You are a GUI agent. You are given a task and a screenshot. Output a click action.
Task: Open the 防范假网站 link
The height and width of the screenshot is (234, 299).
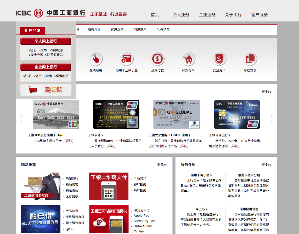coord(54,55)
